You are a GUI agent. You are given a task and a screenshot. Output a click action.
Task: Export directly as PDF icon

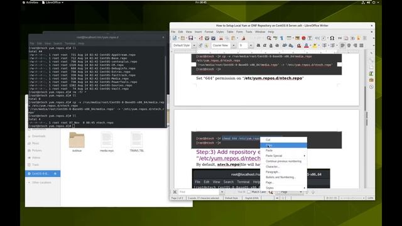point(200,38)
